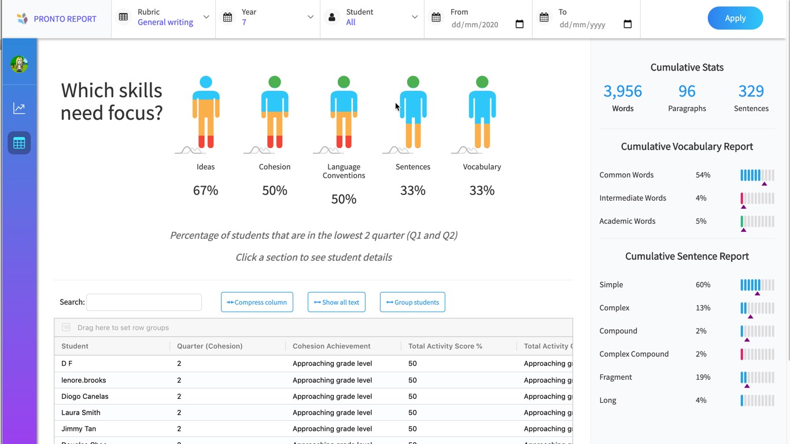
Task: Select the Sentences skill figure
Action: 413,112
